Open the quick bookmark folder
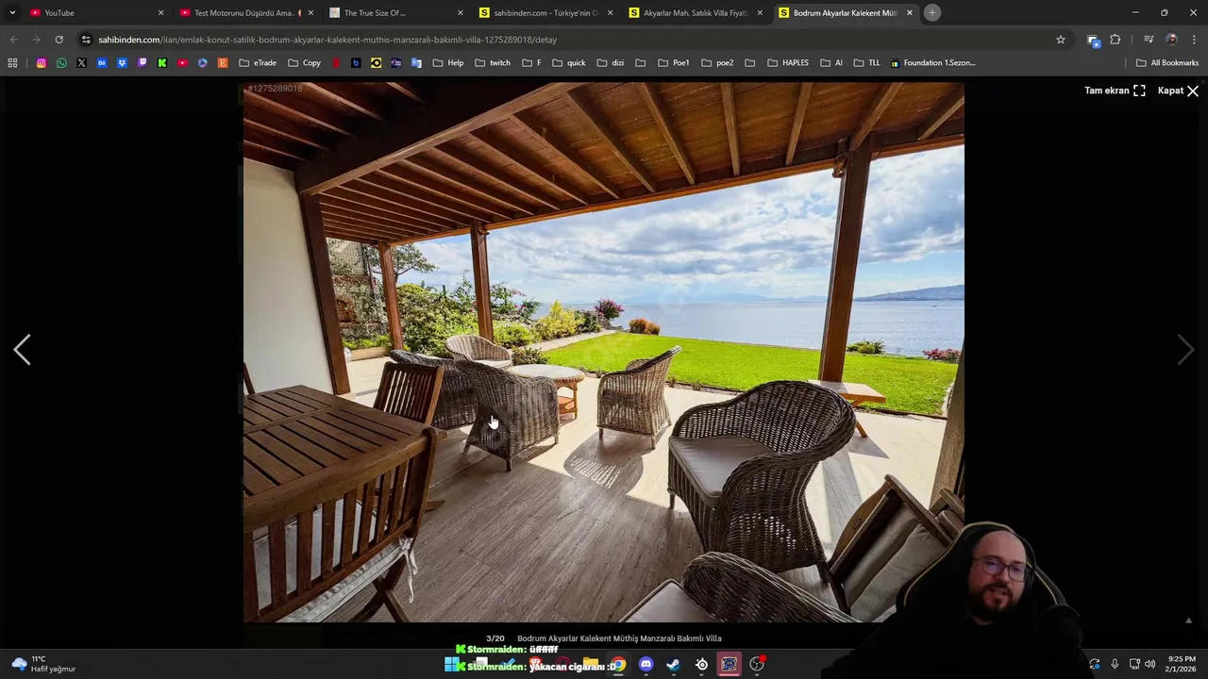 (569, 63)
